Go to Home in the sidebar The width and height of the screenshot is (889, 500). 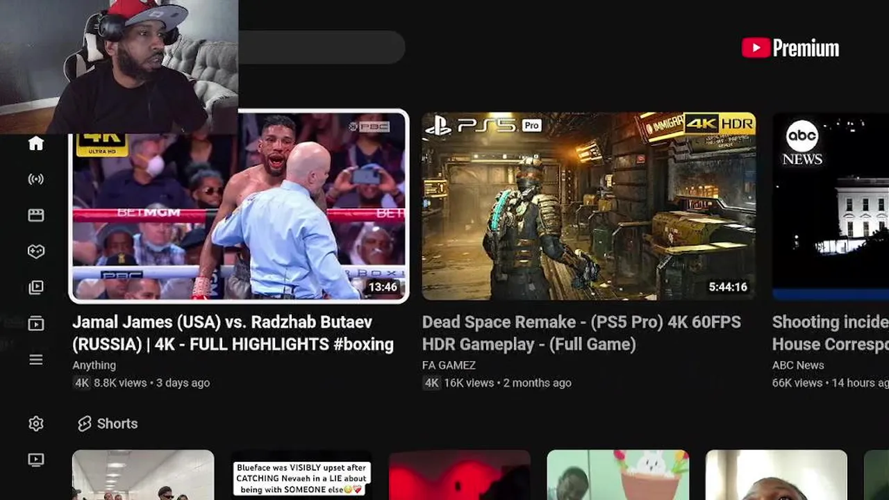pos(36,143)
